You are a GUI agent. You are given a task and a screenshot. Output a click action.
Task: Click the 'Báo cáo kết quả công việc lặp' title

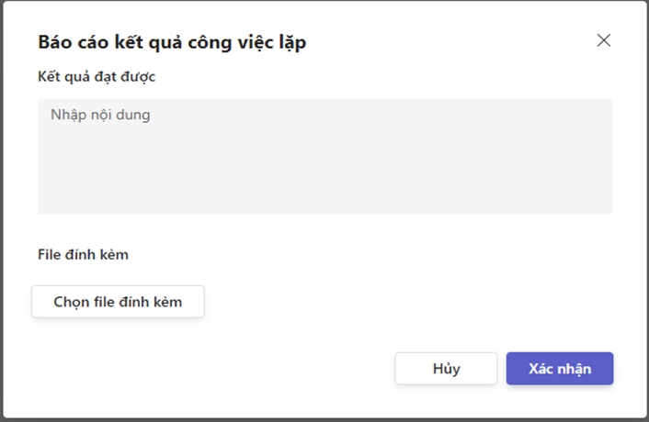tap(172, 41)
